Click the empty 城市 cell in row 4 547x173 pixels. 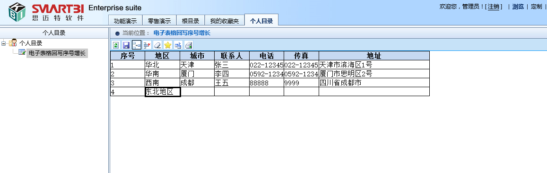coord(197,92)
